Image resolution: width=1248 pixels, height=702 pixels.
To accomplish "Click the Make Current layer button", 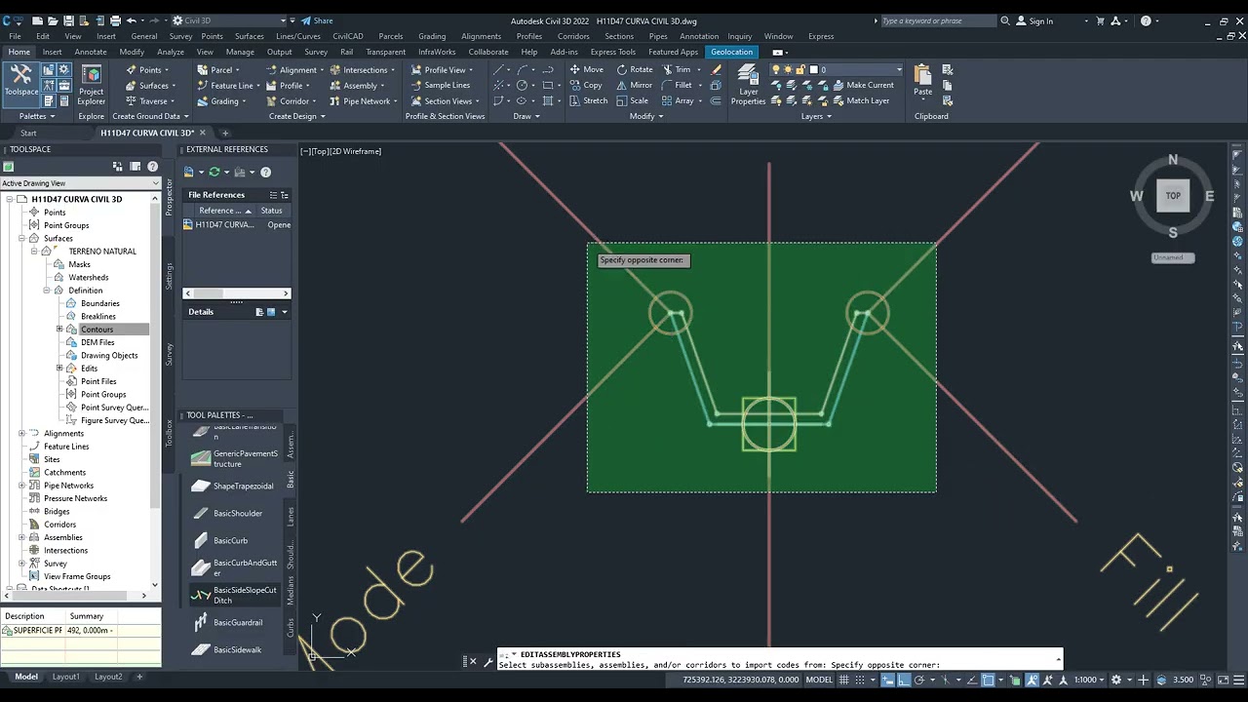I will 863,85.
